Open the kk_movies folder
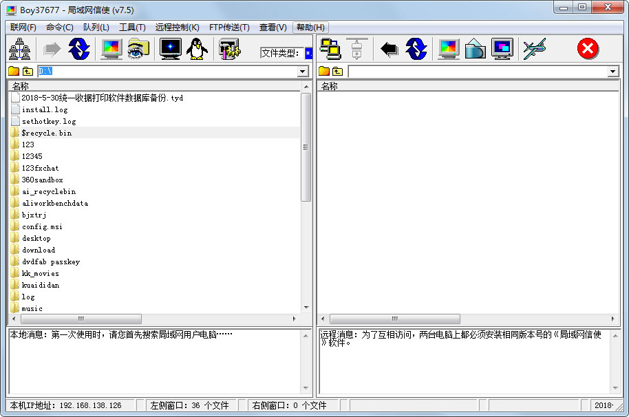Screen dimensions: 629x417 41,273
